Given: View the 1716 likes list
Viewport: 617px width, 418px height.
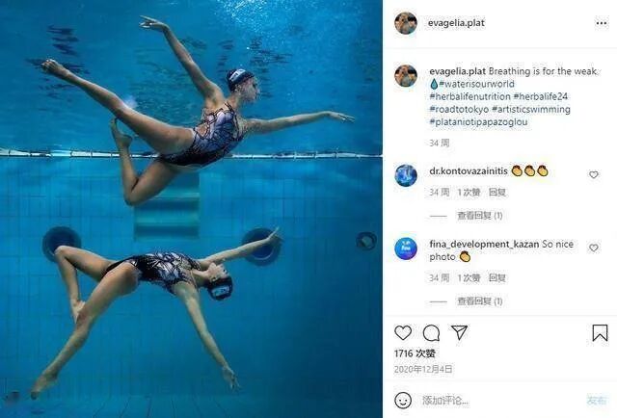Looking at the screenshot, I should coord(415,353).
